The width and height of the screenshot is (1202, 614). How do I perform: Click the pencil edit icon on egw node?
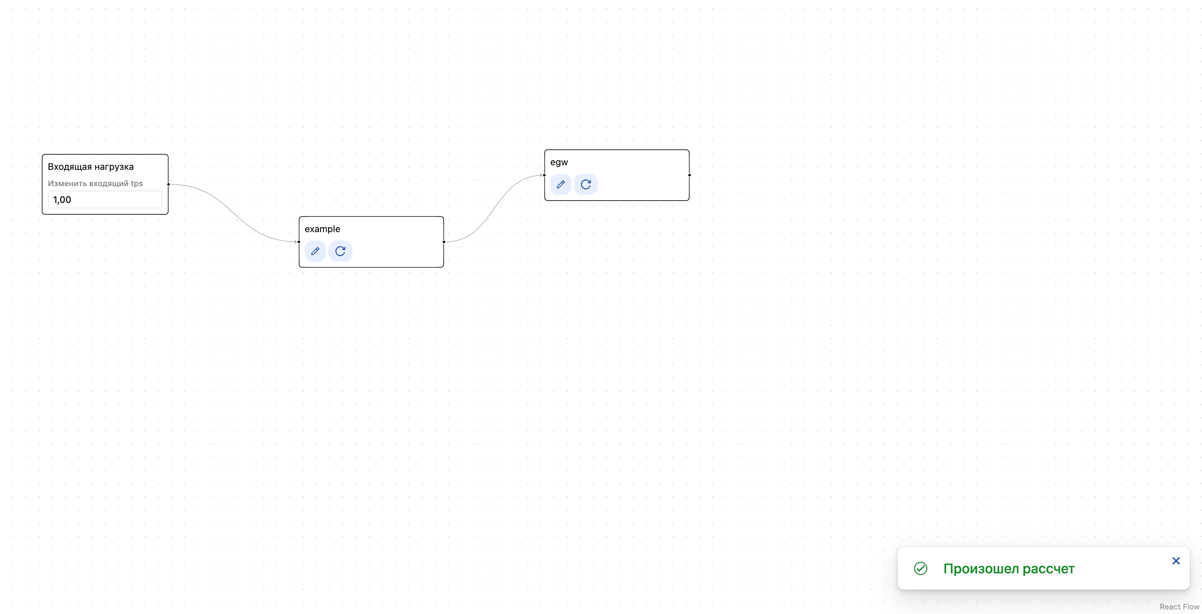[560, 185]
